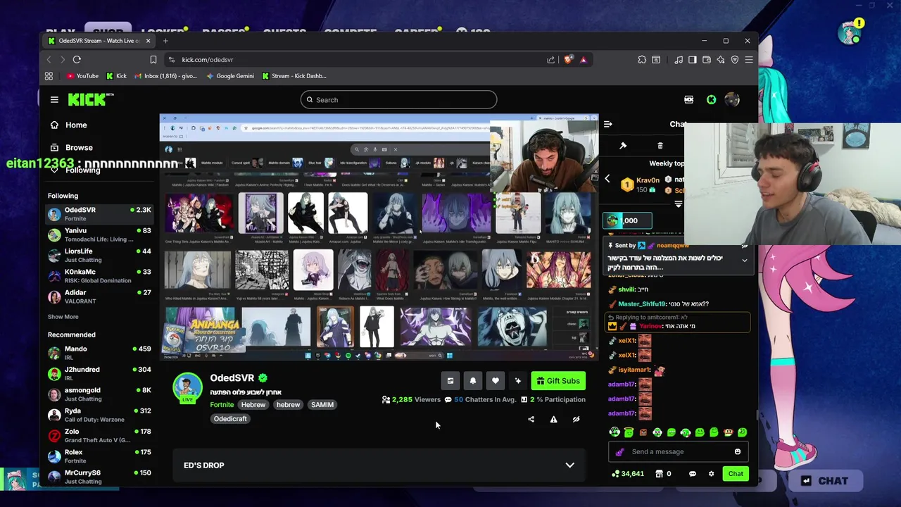
Task: Open OdedSVR channel in Following list
Action: (99, 214)
